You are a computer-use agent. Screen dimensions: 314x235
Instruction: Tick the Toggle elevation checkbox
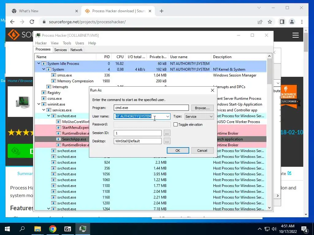click(x=175, y=125)
